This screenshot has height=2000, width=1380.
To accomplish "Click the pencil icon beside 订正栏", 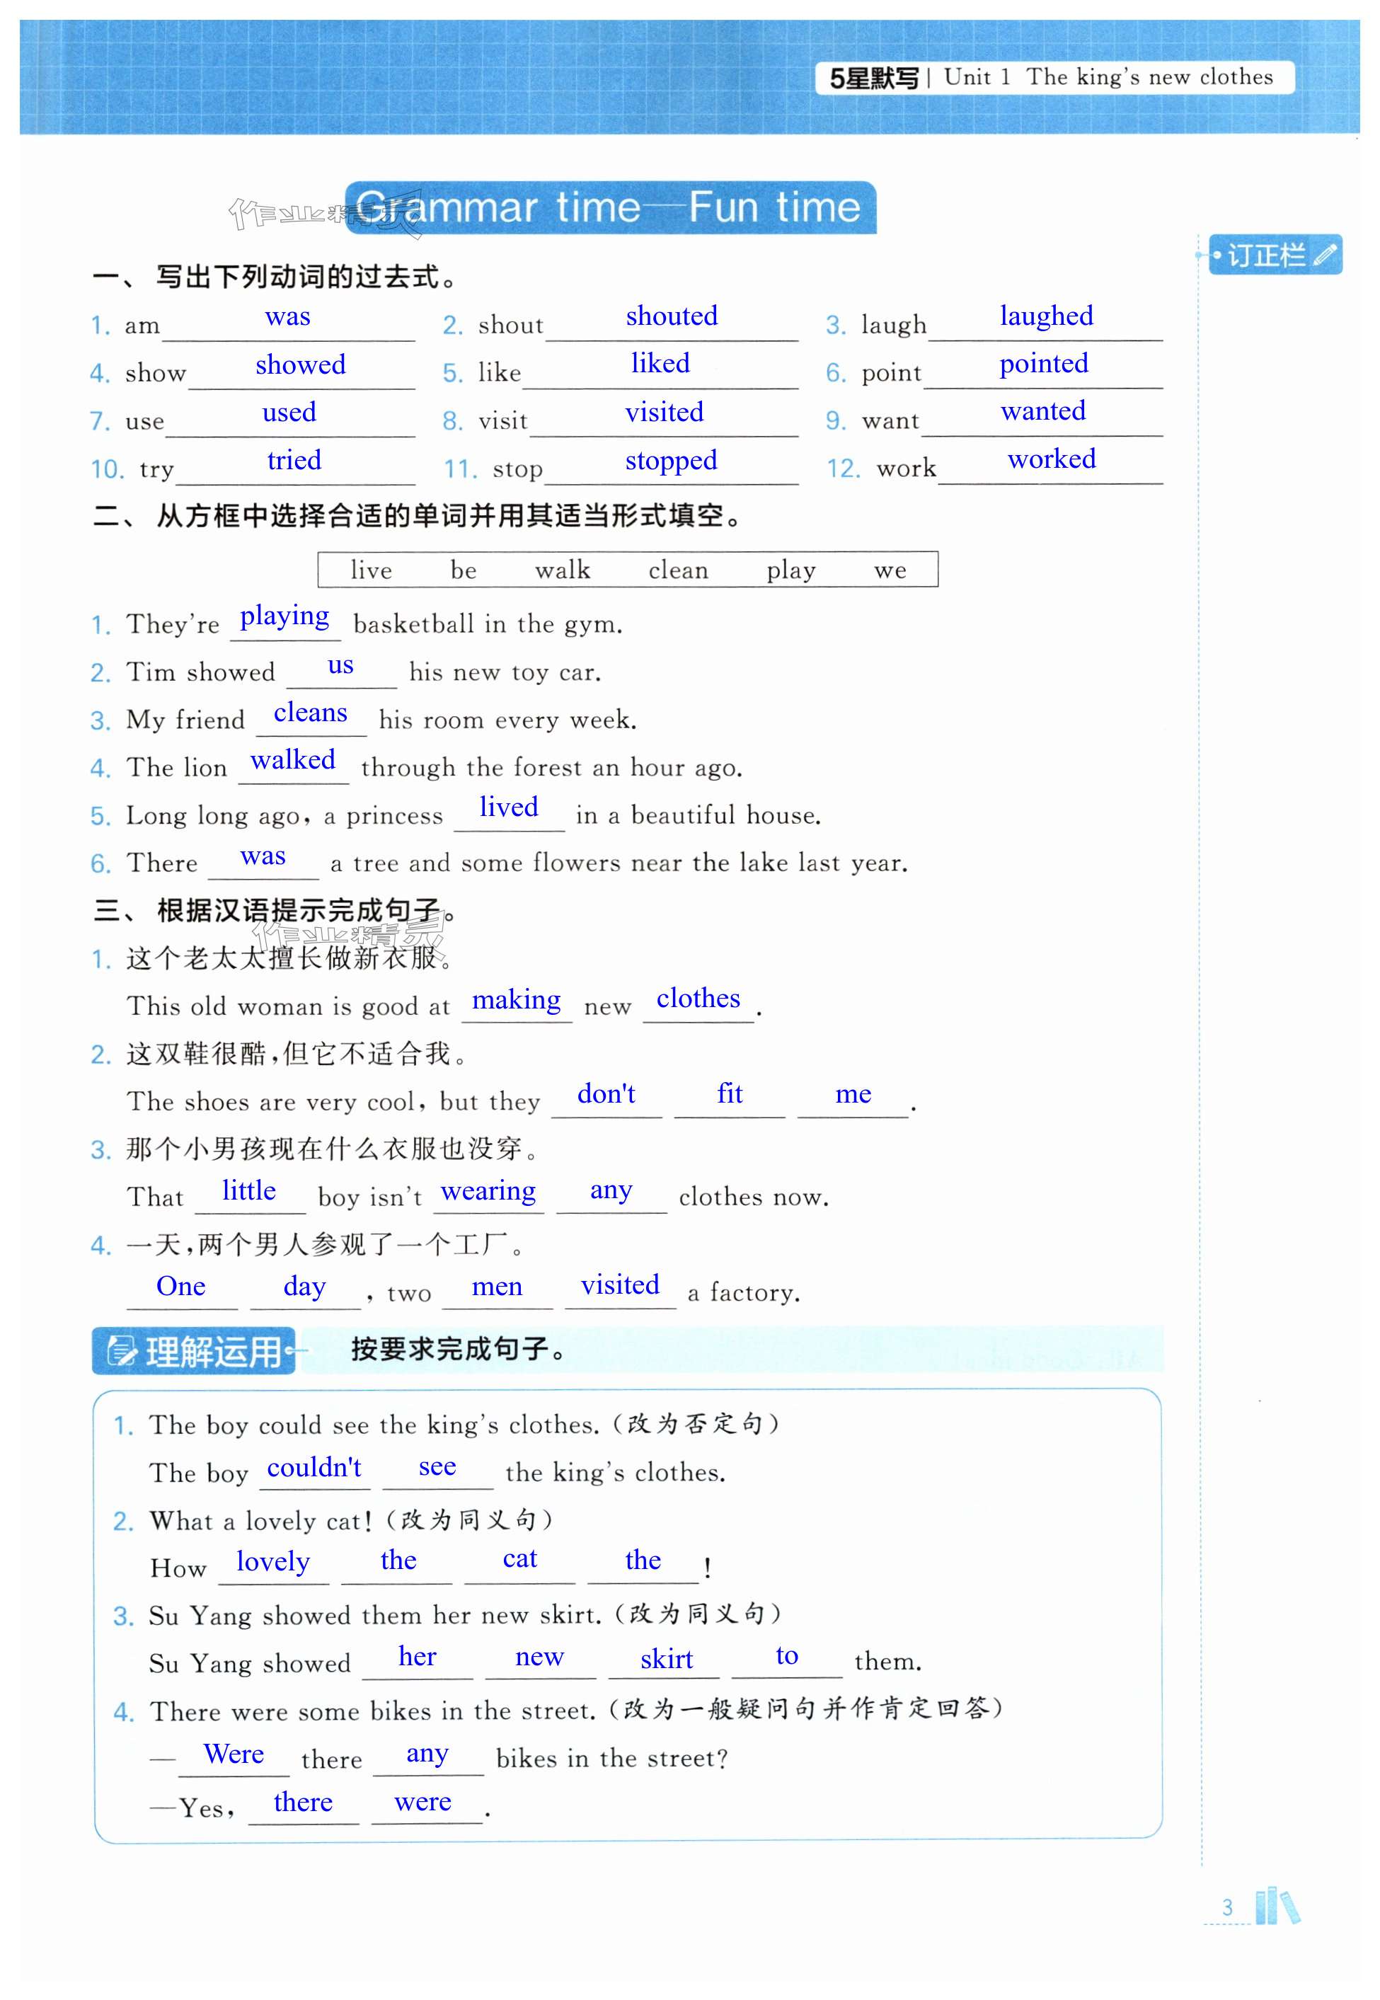I will 1324,254.
